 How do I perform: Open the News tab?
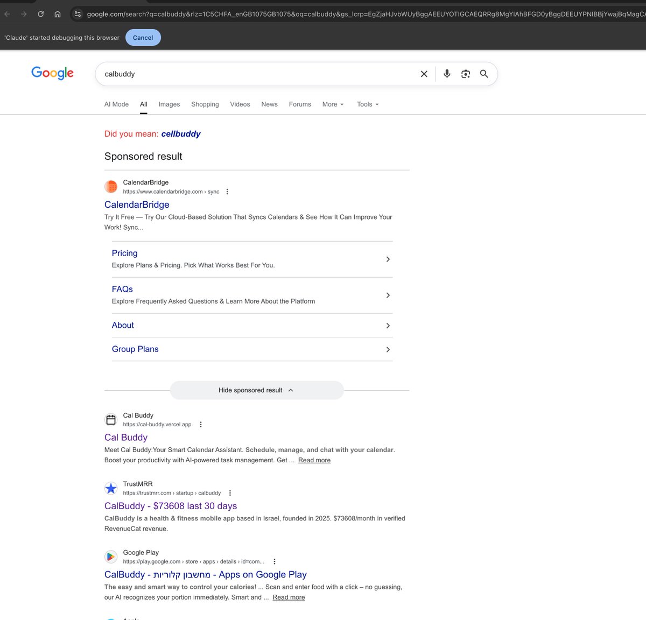[269, 104]
